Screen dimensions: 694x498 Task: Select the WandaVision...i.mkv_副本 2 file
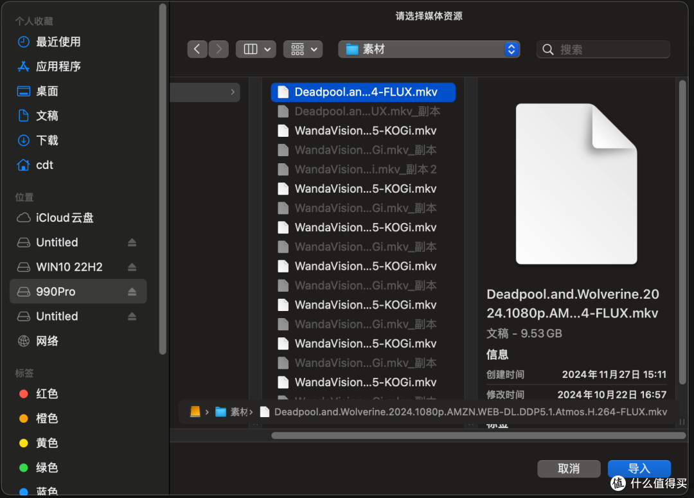pos(363,170)
